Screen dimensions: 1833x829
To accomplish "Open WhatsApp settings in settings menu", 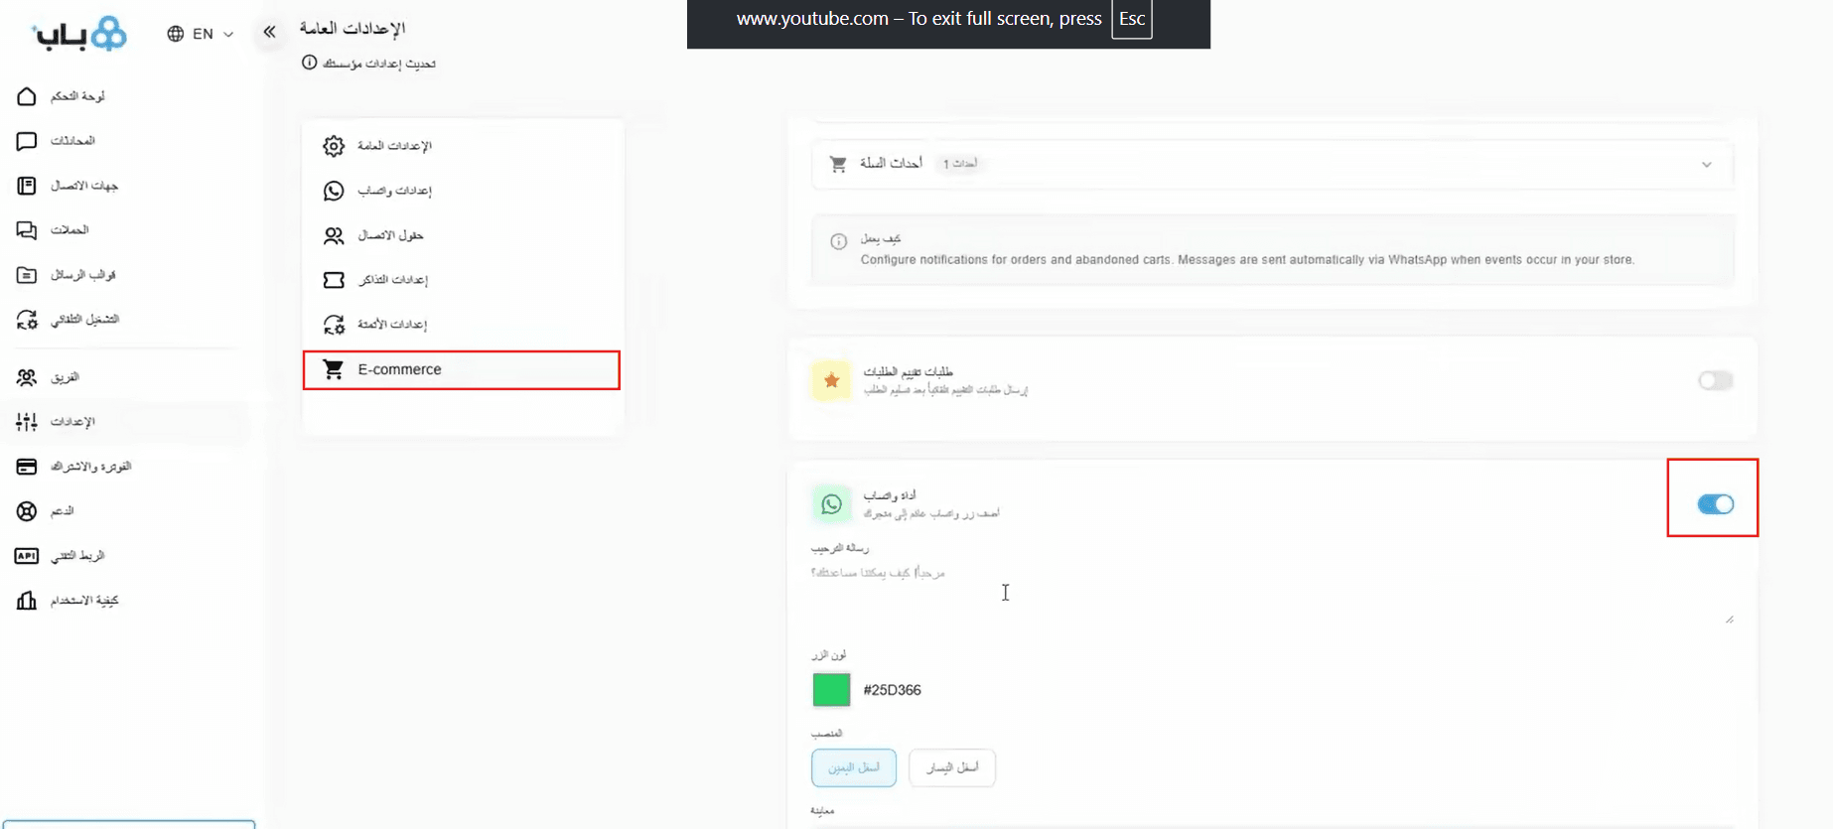I will click(394, 191).
